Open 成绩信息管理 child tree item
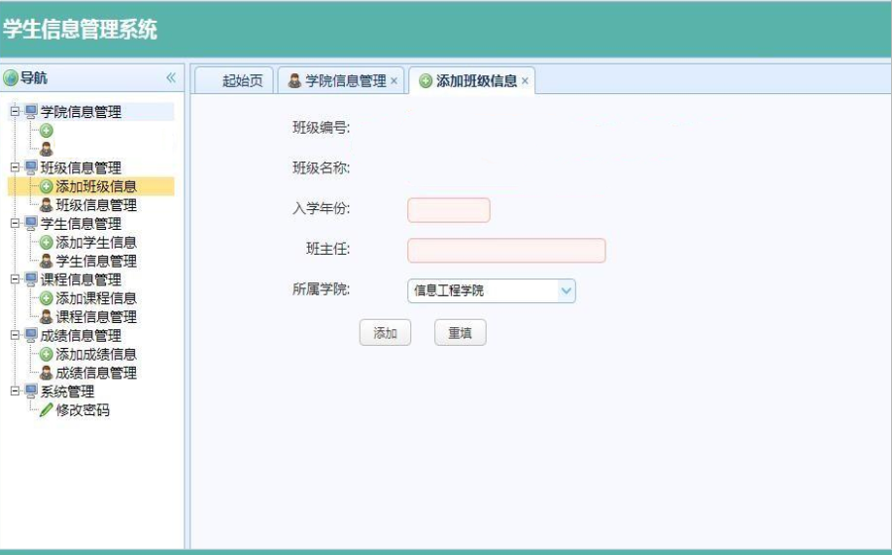Viewport: 892px width, 555px height. point(96,373)
